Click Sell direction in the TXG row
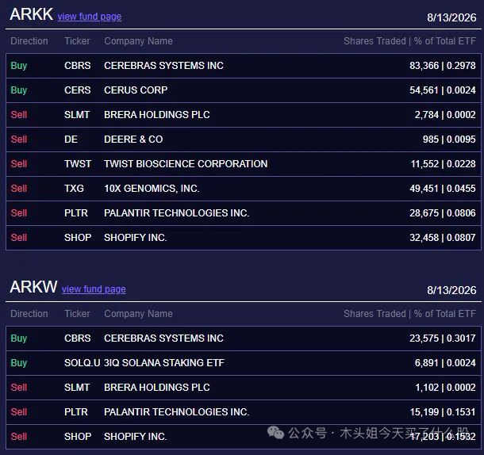484x455 pixels. click(19, 189)
